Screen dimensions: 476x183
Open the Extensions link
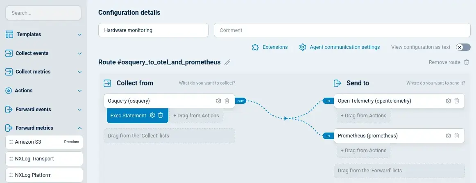tap(270, 47)
